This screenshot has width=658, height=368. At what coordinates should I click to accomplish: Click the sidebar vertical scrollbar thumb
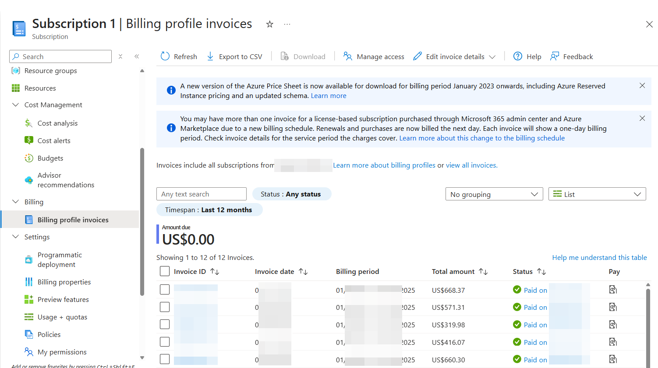click(x=142, y=222)
